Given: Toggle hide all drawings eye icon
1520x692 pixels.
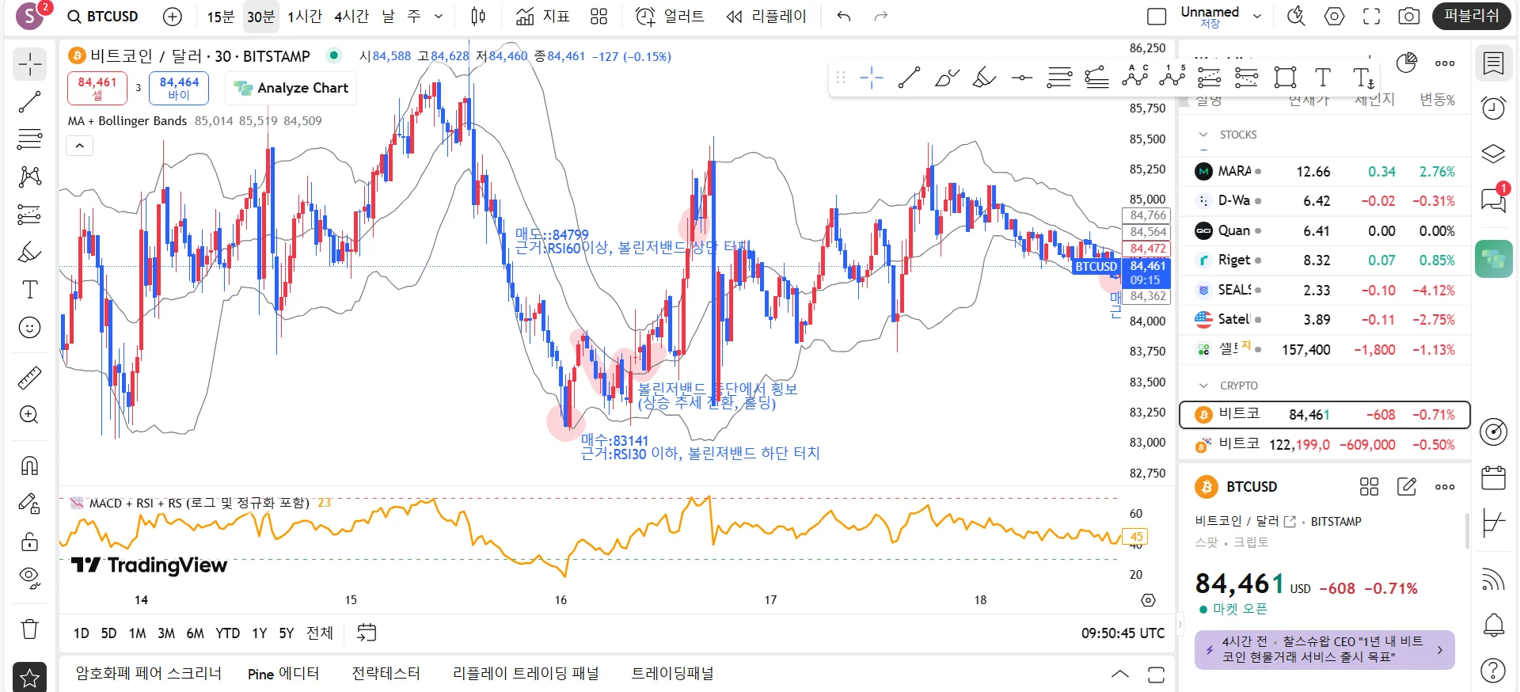Looking at the screenshot, I should point(30,578).
